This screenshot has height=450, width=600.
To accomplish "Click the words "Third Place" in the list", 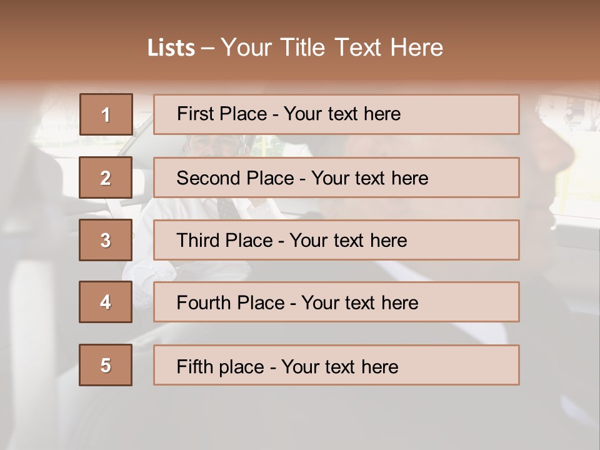I will pos(216,241).
